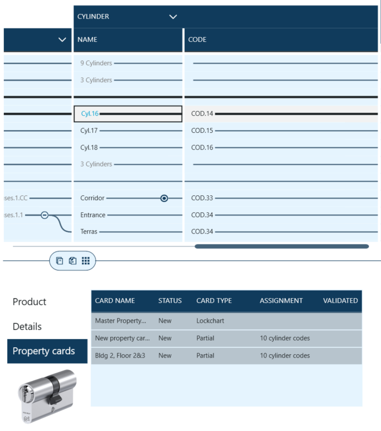The height and width of the screenshot is (431, 381).
Task: Switch to the Product tab
Action: click(30, 301)
